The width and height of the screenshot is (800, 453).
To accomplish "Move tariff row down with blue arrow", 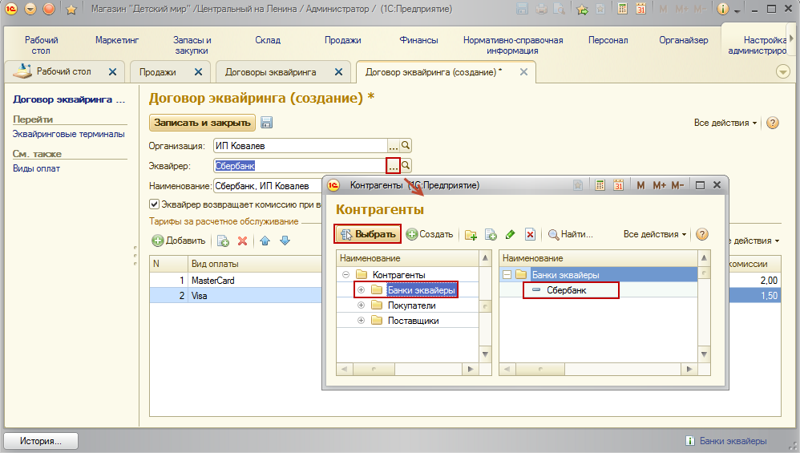I will 285,241.
